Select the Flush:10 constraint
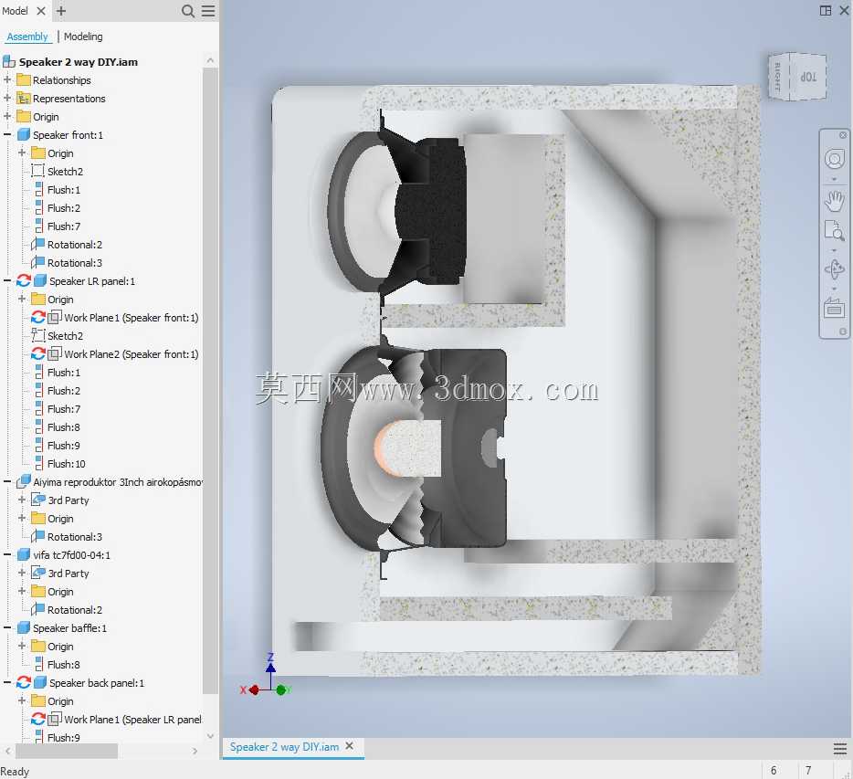853x779 pixels. pyautogui.click(x=67, y=464)
